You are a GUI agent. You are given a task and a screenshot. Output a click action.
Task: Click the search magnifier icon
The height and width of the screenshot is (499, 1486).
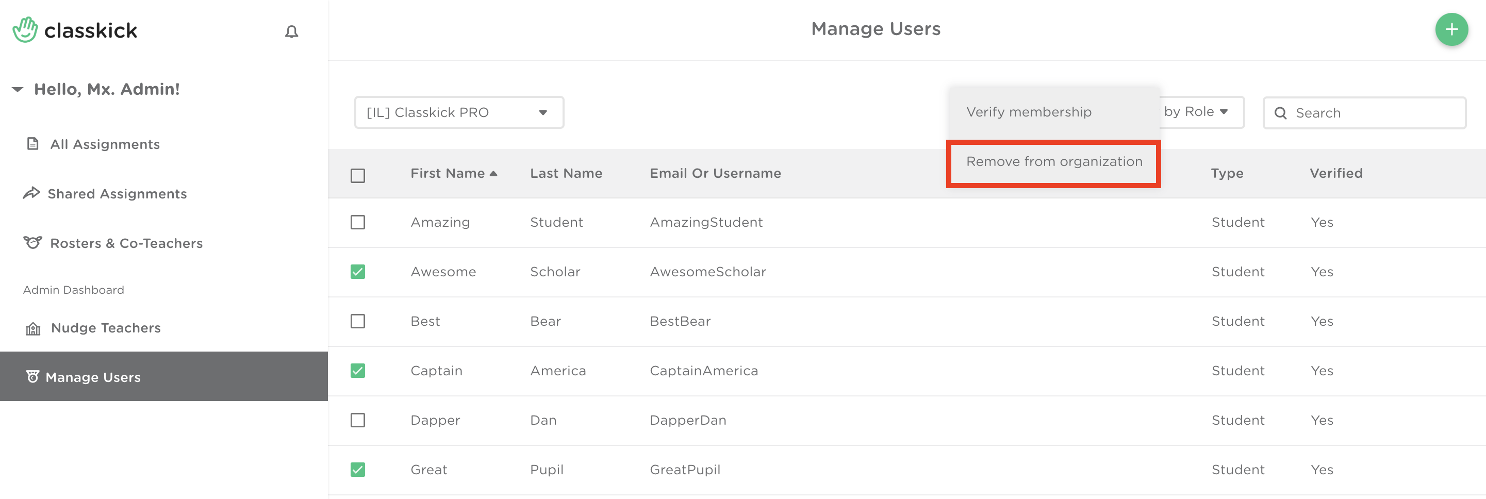[1280, 113]
